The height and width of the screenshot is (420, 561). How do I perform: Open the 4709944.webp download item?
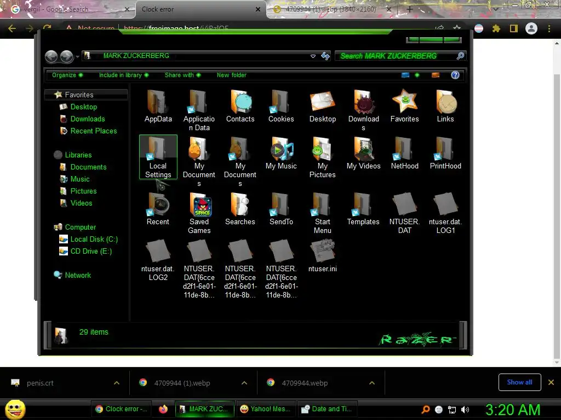(304, 383)
